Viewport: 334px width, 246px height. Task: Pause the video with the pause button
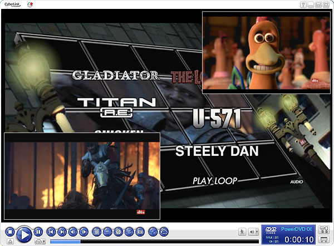(x=38, y=232)
